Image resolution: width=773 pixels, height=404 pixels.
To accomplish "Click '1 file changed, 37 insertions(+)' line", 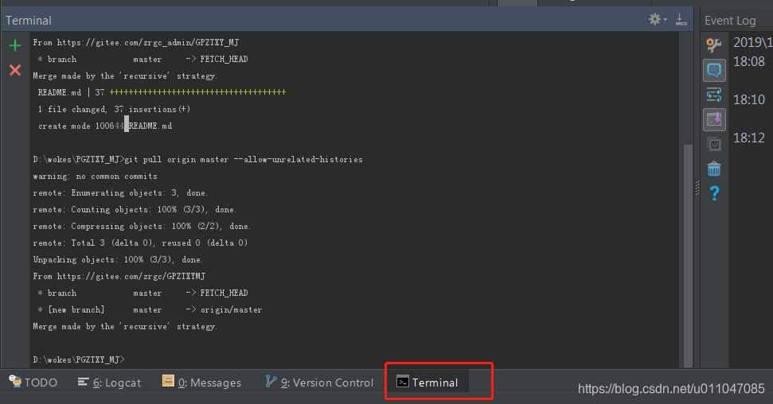I will [x=114, y=109].
